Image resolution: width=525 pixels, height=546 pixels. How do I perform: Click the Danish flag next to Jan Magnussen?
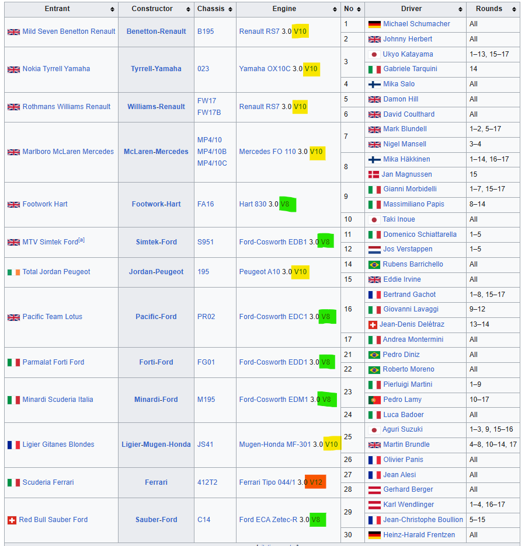click(x=374, y=174)
